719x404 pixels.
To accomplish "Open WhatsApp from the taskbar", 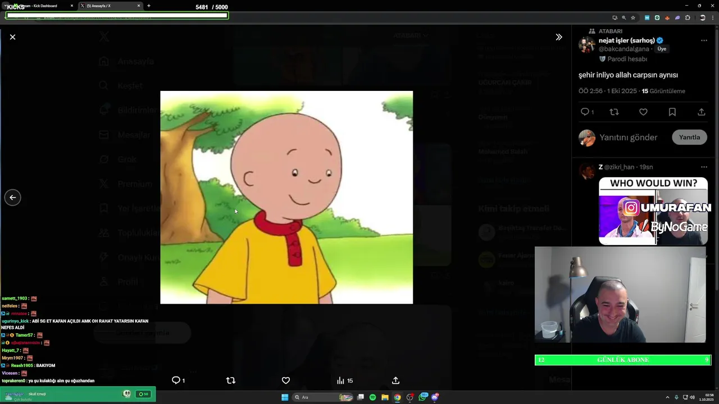I will [x=422, y=397].
